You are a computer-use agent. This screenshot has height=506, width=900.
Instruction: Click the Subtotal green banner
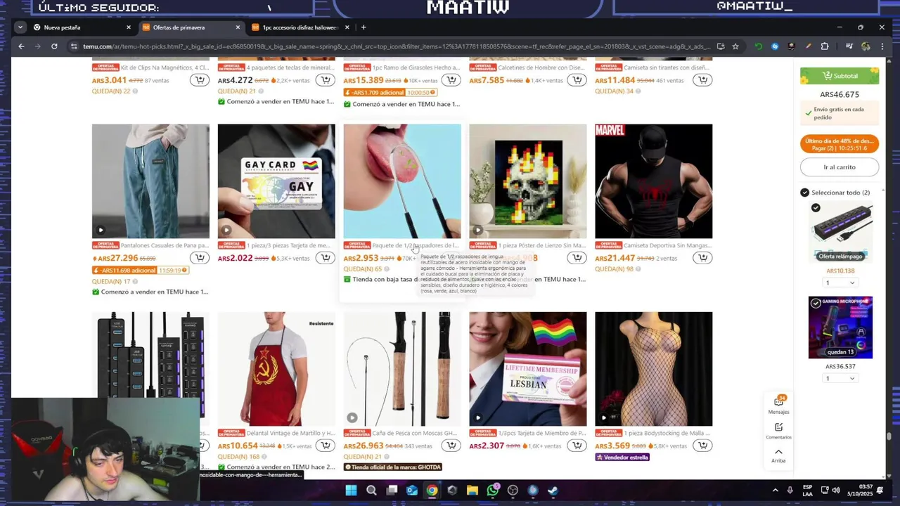click(x=840, y=76)
